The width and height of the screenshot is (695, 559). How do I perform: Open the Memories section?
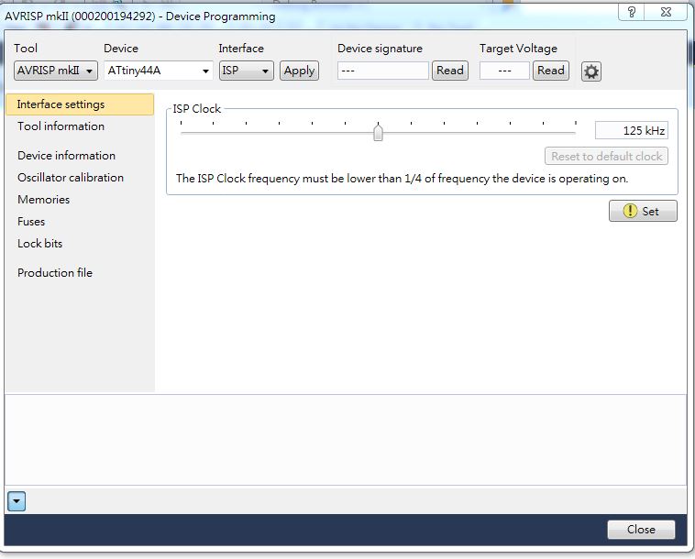click(43, 200)
